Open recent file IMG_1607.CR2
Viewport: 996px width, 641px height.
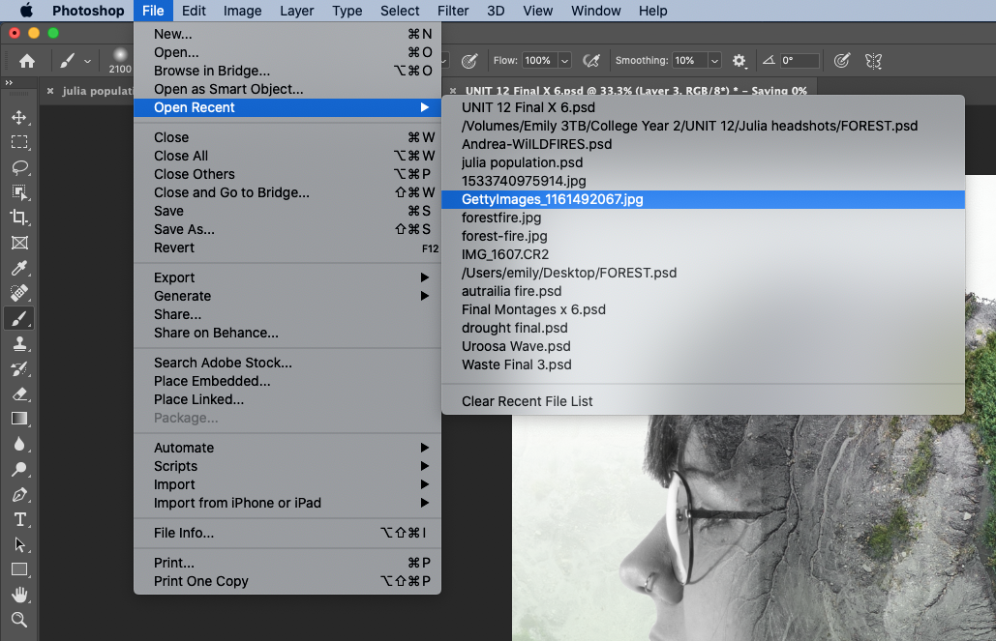[703, 254]
